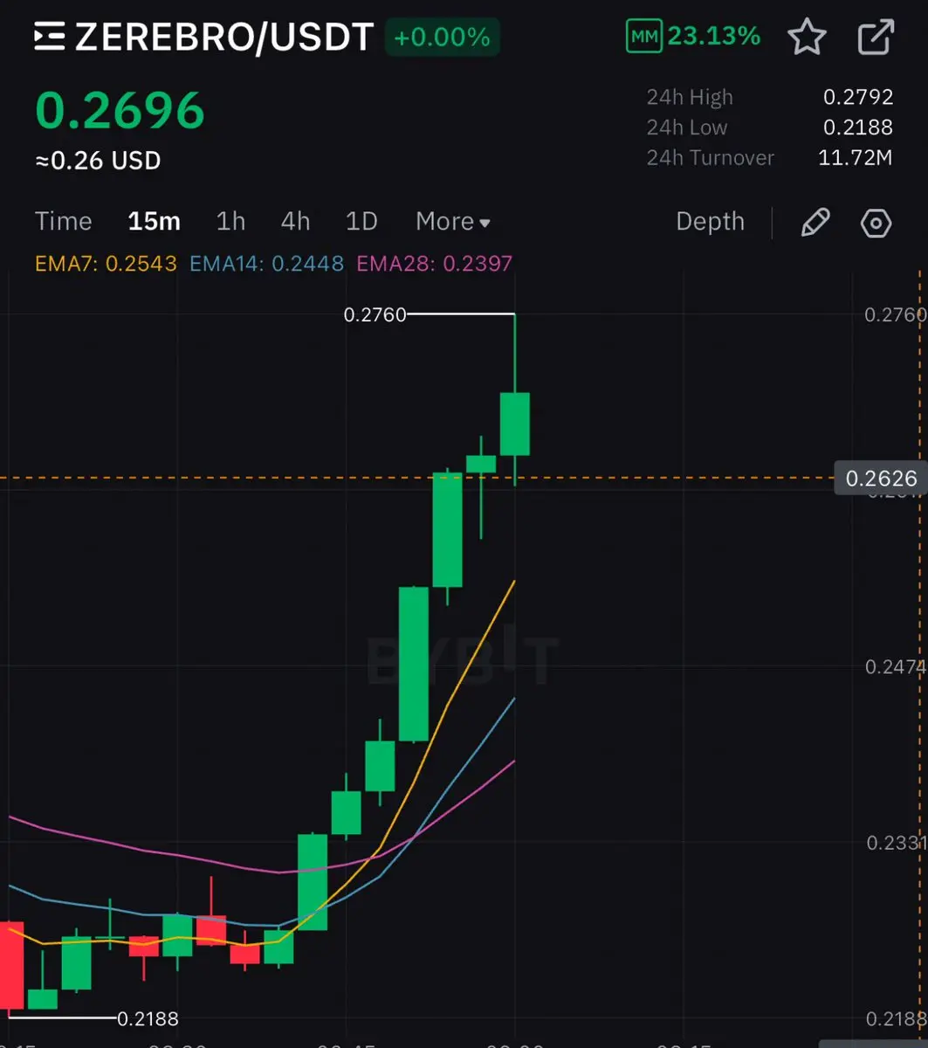The height and width of the screenshot is (1048, 928).
Task: Tap the latest green candle with long wick
Action: (x=515, y=424)
